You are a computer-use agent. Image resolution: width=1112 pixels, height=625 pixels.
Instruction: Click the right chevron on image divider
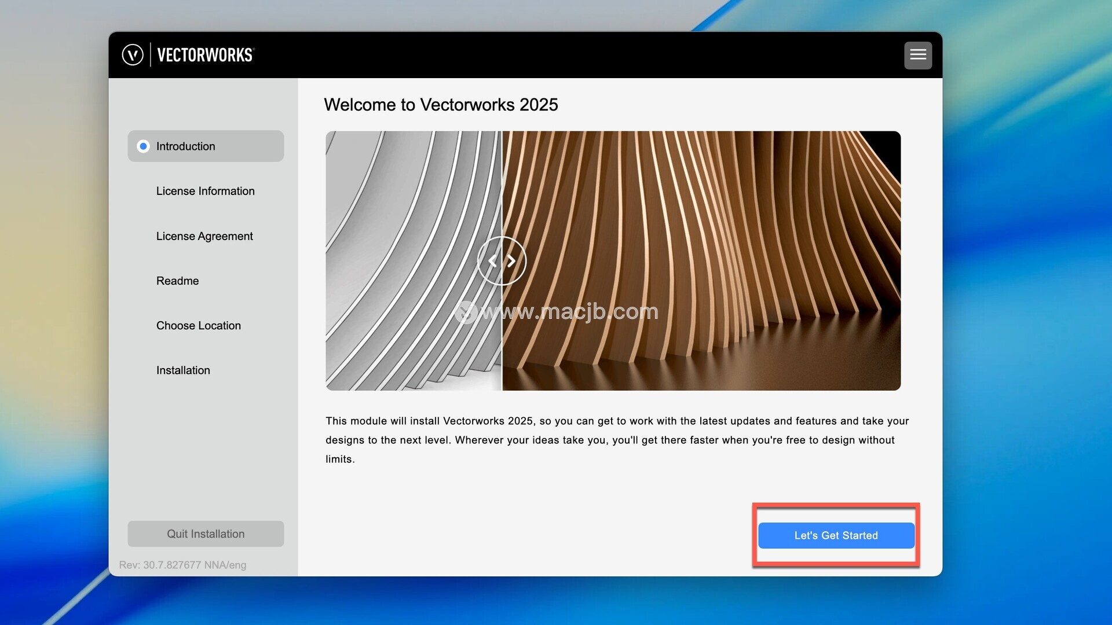pyautogui.click(x=511, y=261)
